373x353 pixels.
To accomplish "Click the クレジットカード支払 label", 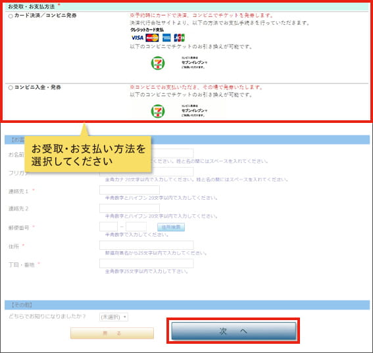I will (147, 30).
